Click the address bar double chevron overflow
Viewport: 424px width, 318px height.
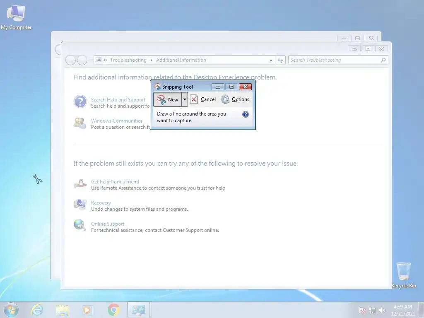click(x=105, y=60)
